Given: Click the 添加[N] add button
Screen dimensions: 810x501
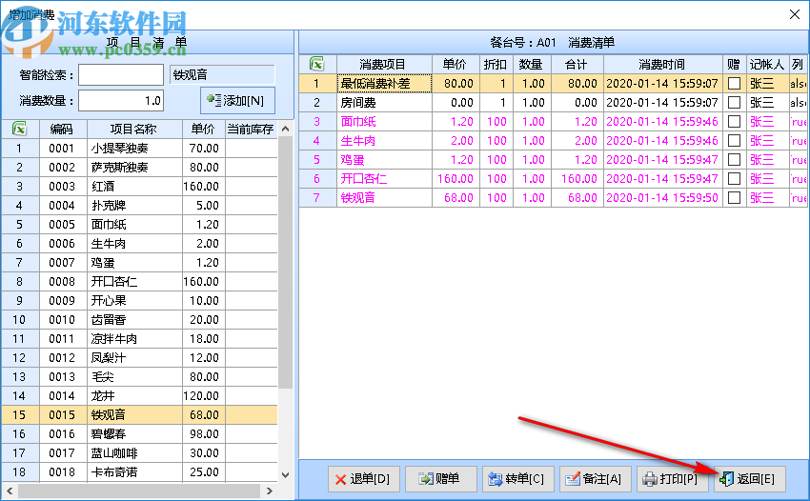Looking at the screenshot, I should 237,101.
